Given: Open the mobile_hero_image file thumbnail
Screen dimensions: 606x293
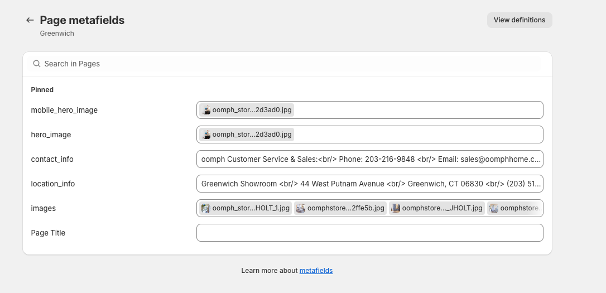Looking at the screenshot, I should point(206,110).
